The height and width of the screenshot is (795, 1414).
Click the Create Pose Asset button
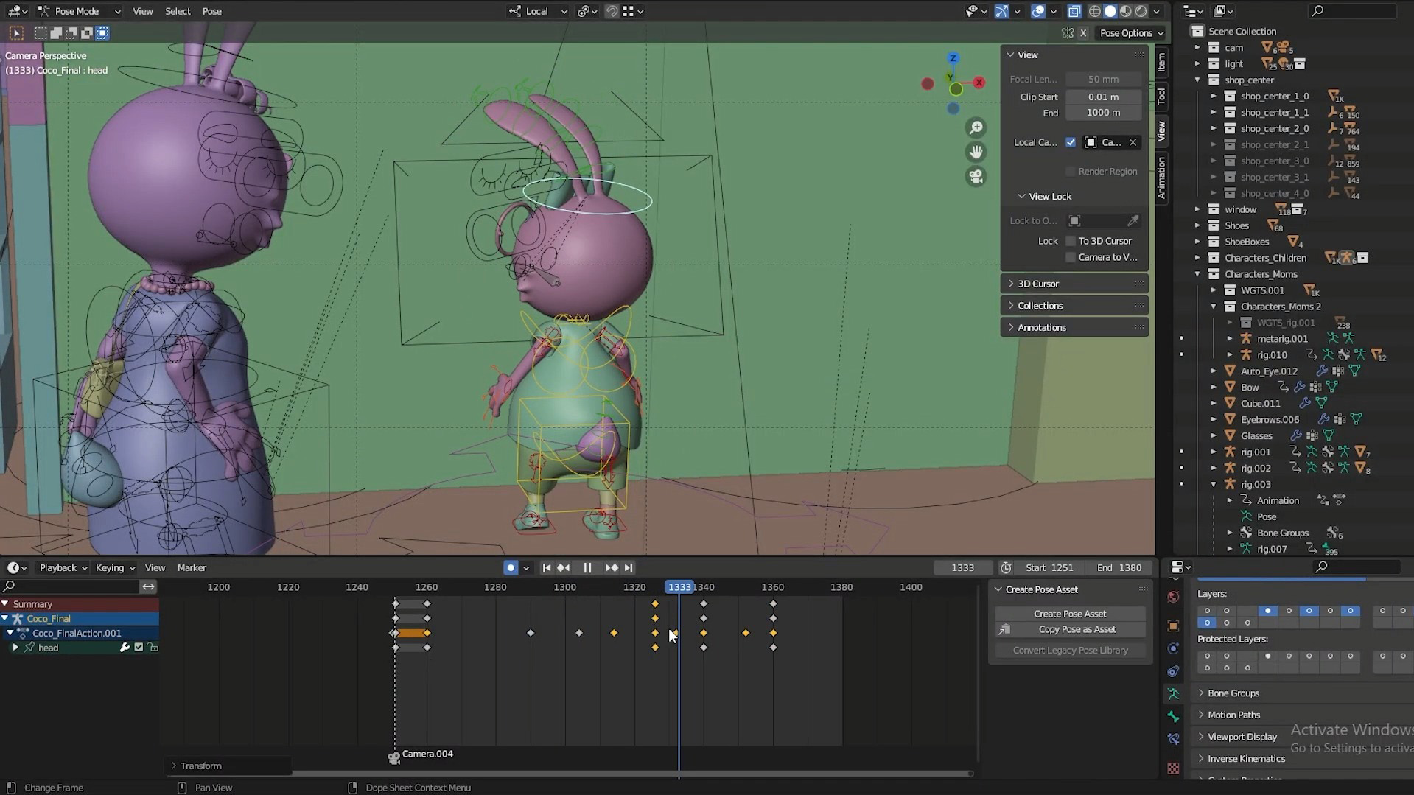(x=1070, y=614)
